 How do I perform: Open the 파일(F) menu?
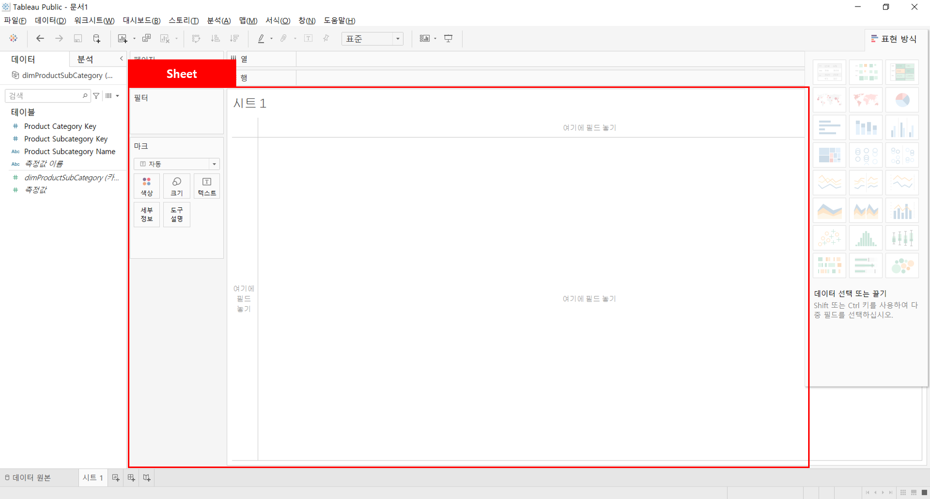pos(15,20)
